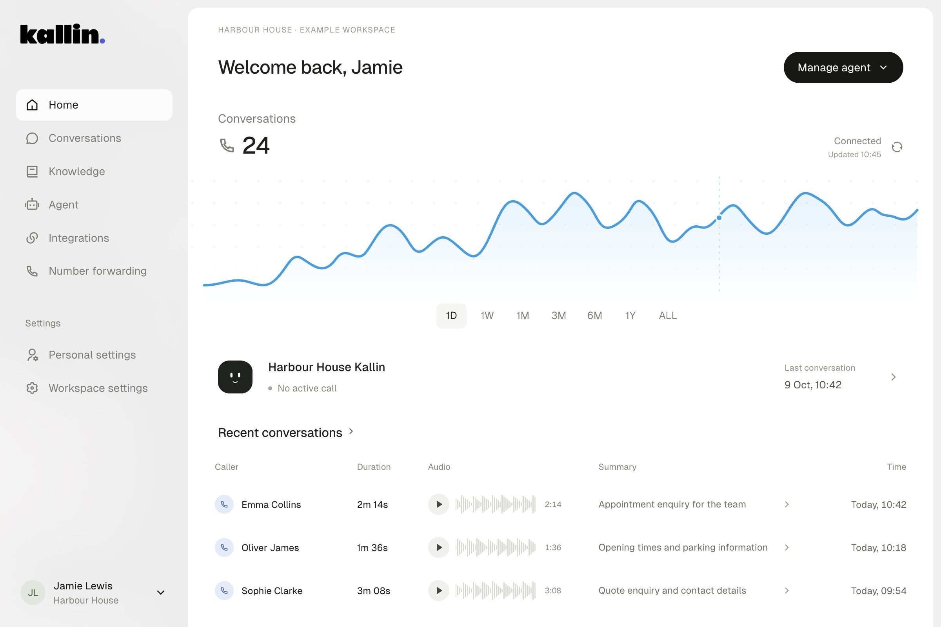941x627 pixels.
Task: Open Quote enquiry summary chevron
Action: (787, 591)
